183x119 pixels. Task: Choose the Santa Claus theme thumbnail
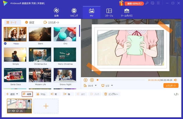(x=15, y=75)
